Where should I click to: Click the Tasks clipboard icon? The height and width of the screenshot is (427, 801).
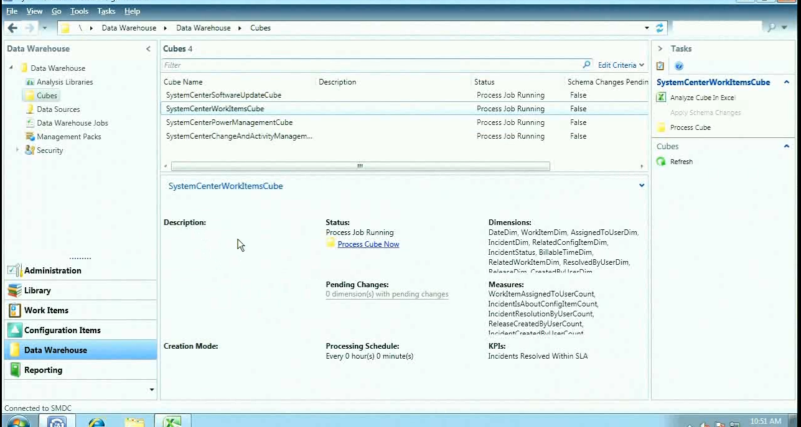coord(660,66)
